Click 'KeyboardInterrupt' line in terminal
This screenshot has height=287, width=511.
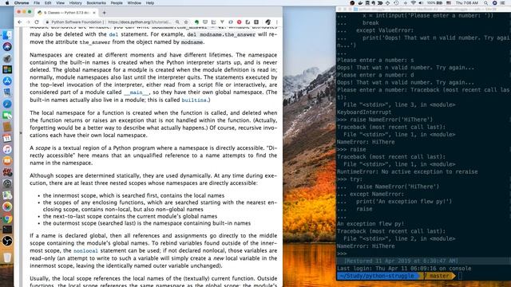[364, 112]
